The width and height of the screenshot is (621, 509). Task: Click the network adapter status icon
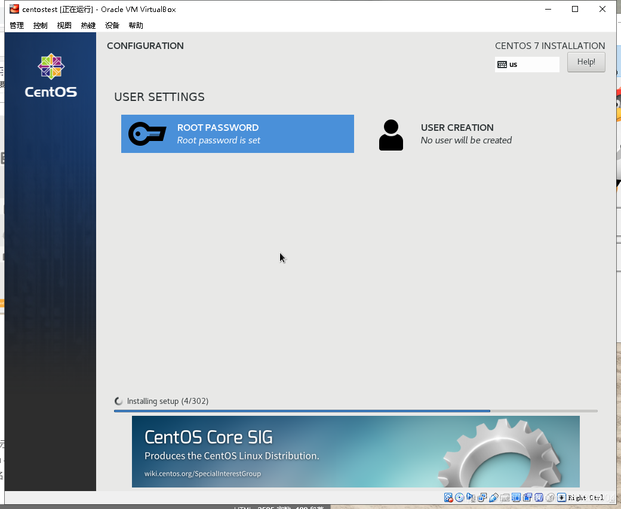click(482, 498)
